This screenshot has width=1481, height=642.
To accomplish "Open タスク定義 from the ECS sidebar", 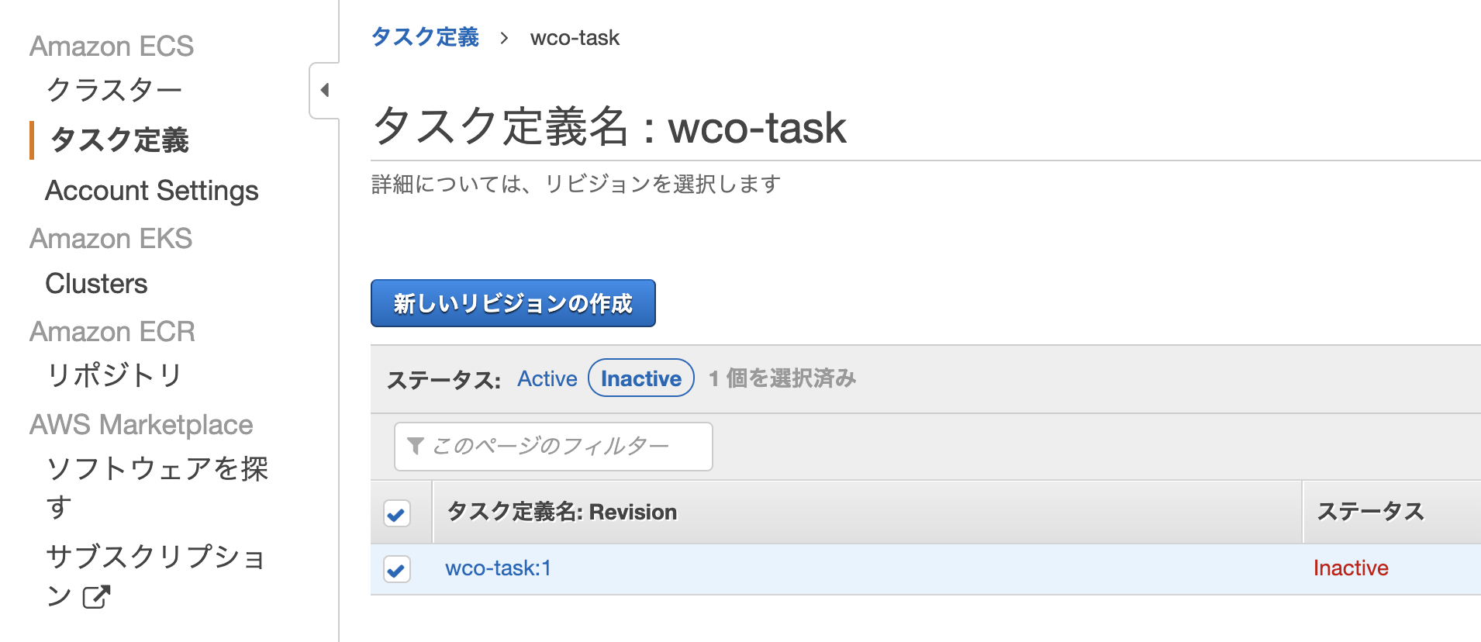I will pos(118,141).
